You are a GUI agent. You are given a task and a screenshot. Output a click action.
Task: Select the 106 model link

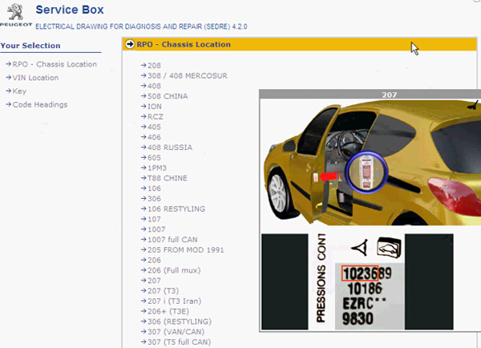pyautogui.click(x=154, y=188)
